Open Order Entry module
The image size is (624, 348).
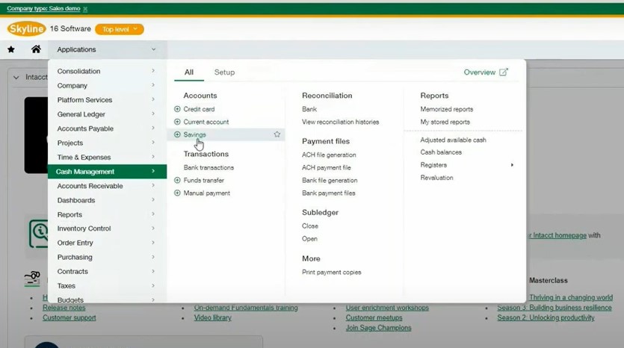pos(107,243)
